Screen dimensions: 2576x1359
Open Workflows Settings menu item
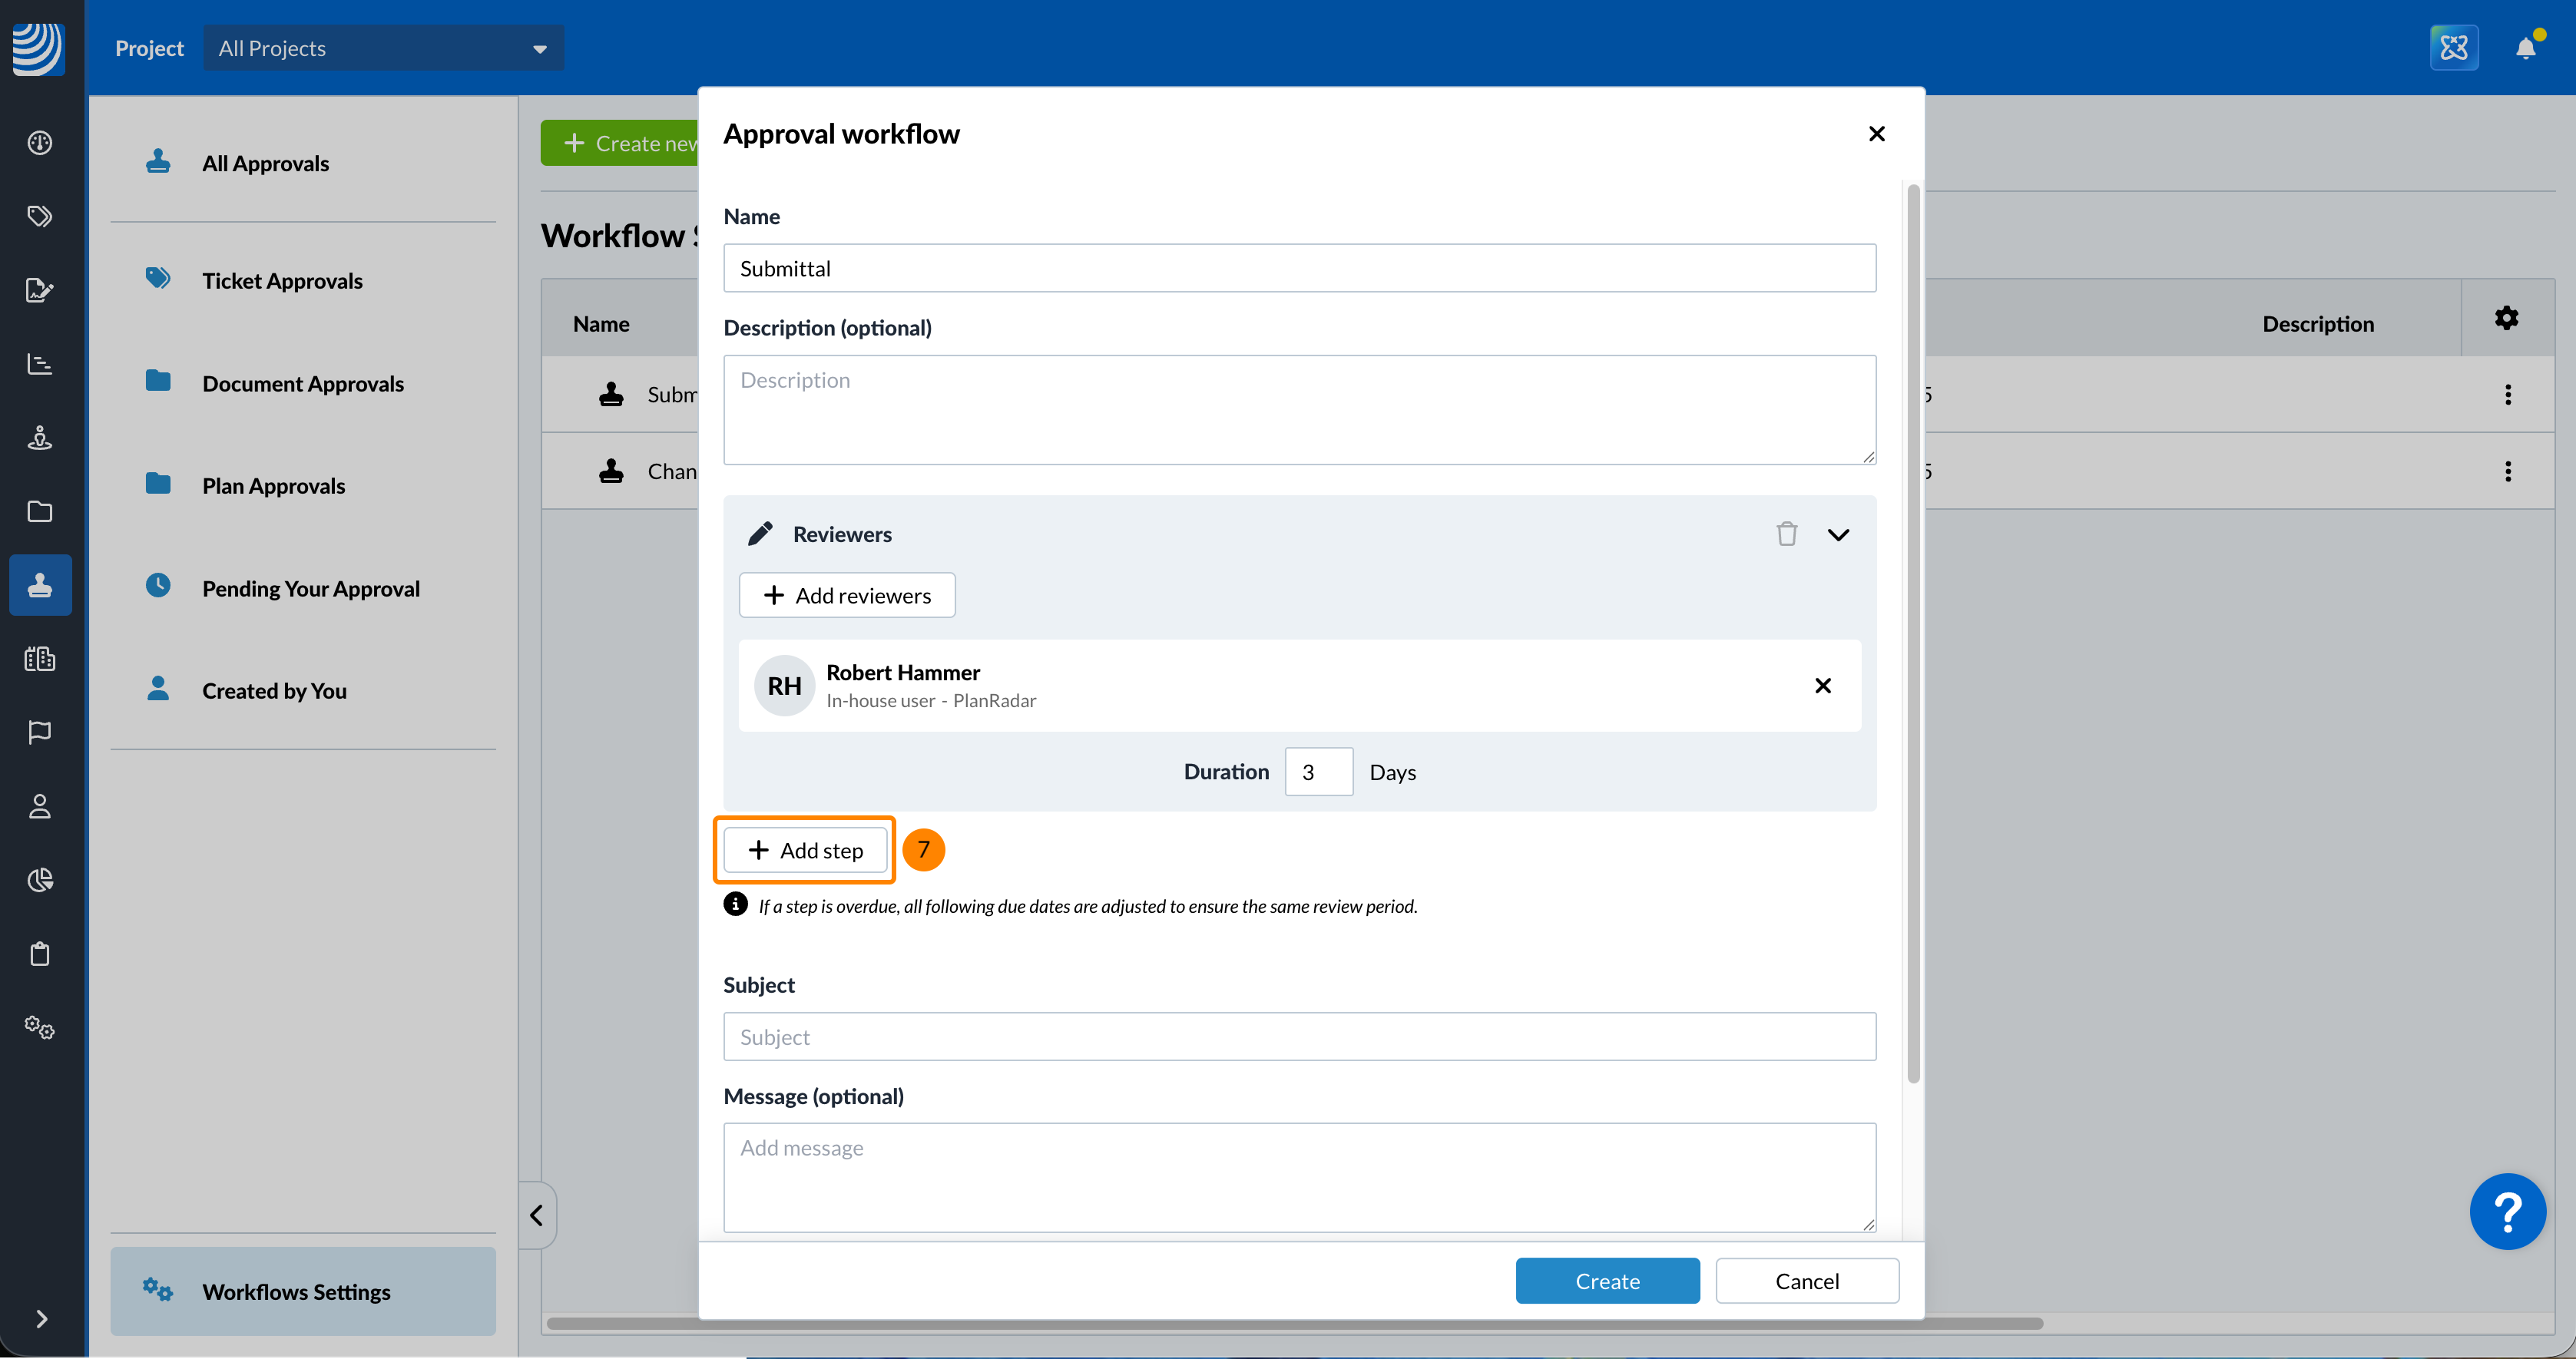coord(296,1291)
